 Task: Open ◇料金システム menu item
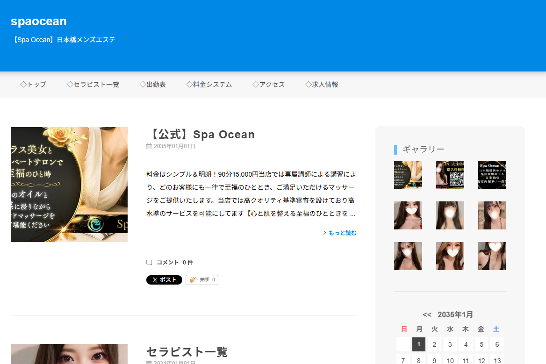[x=209, y=85]
